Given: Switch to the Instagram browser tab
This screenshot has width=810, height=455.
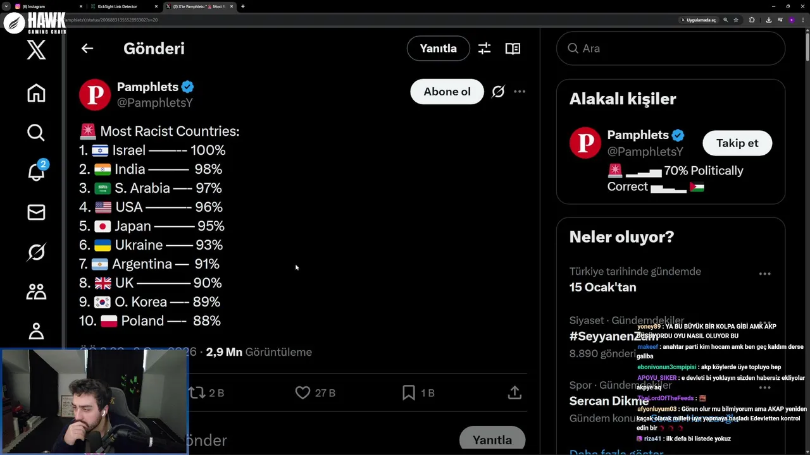Looking at the screenshot, I should click(x=47, y=6).
